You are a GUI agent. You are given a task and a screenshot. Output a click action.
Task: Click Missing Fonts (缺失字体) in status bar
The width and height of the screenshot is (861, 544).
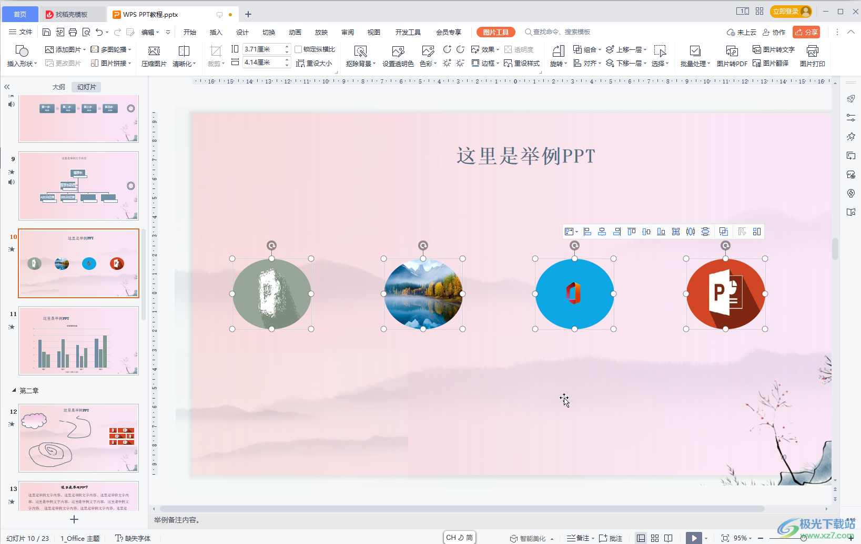click(x=133, y=538)
